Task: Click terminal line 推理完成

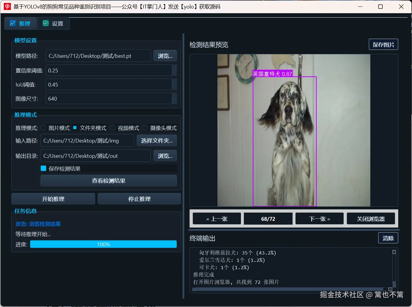Action: coord(204,274)
